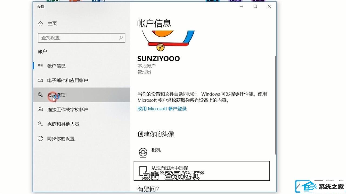The height and width of the screenshot is (194, 346).
Task: Open 登录选项 in the sidebar
Action: (81, 95)
